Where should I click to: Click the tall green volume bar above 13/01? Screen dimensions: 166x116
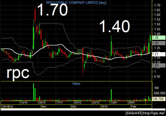pos(111,95)
